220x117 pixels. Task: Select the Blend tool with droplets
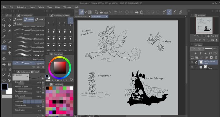[x=4, y=58]
